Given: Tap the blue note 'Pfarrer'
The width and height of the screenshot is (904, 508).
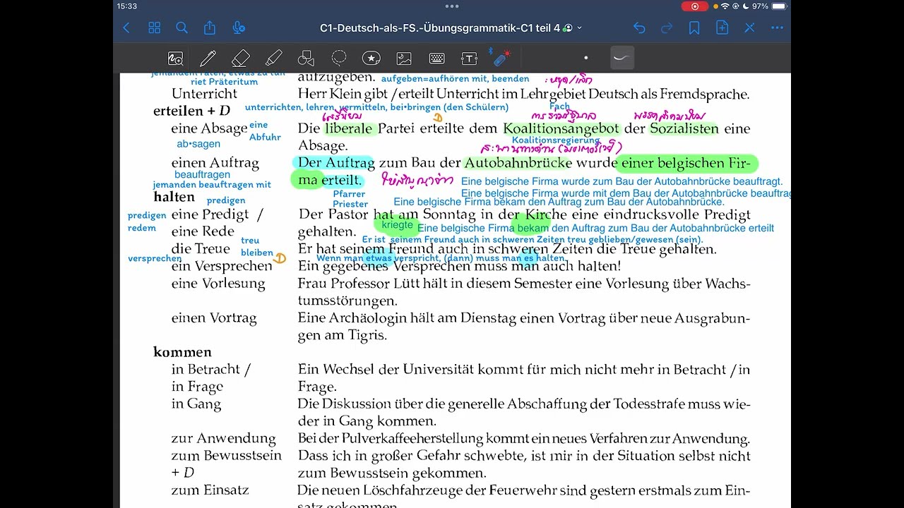Looking at the screenshot, I should [x=349, y=194].
